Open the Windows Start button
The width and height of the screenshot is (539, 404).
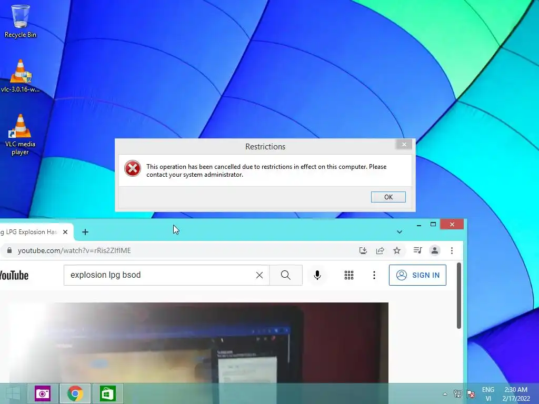click(13, 393)
